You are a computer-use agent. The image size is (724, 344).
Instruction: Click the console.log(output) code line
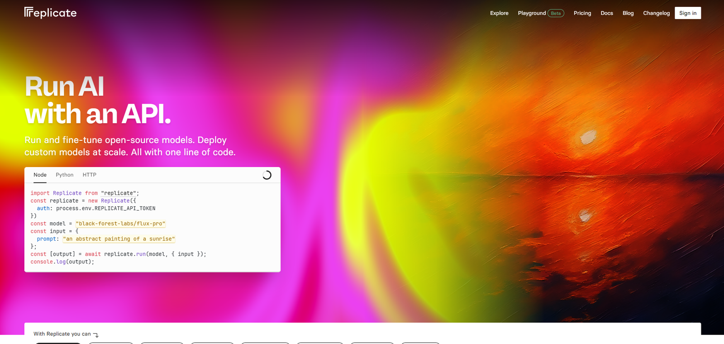tap(62, 262)
